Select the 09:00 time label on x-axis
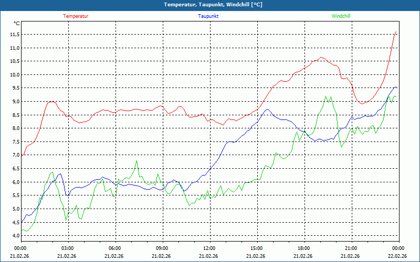The height and width of the screenshot is (262, 420). 162,248
